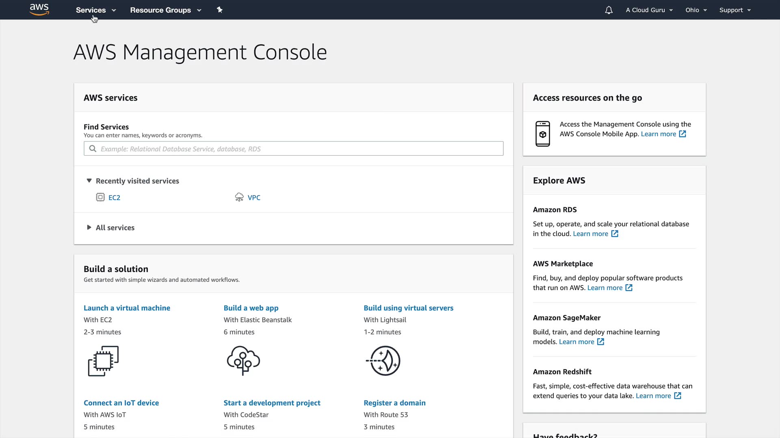This screenshot has height=438, width=780.
Task: Click external link icon beside Amazon RDS Learn more
Action: point(615,234)
